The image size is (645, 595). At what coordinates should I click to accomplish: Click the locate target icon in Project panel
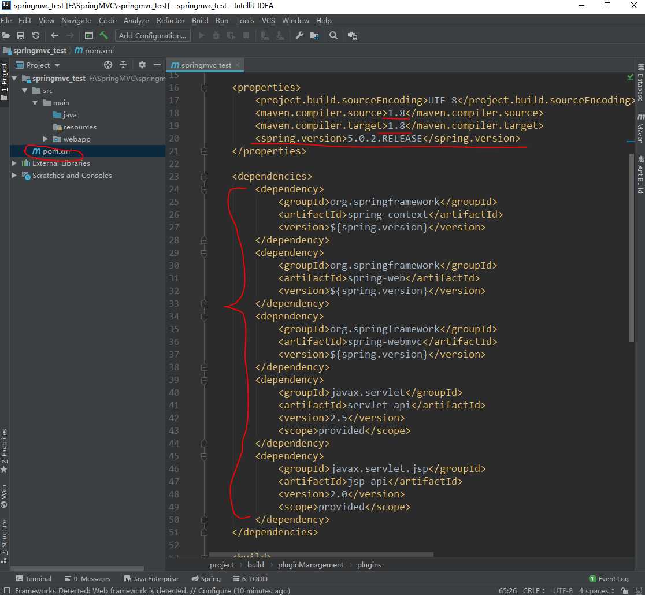point(108,65)
